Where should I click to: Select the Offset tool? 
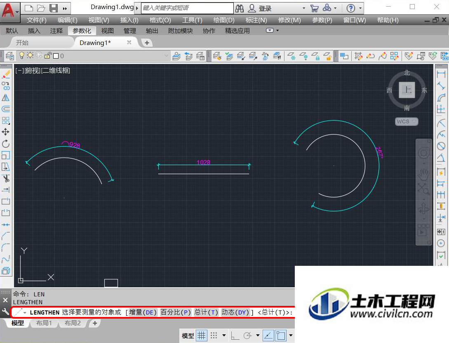[6, 109]
